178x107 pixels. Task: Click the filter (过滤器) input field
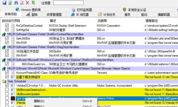[x=68, y=3]
